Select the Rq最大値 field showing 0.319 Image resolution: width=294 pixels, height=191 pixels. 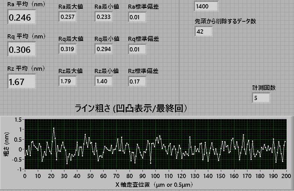(x=68, y=49)
